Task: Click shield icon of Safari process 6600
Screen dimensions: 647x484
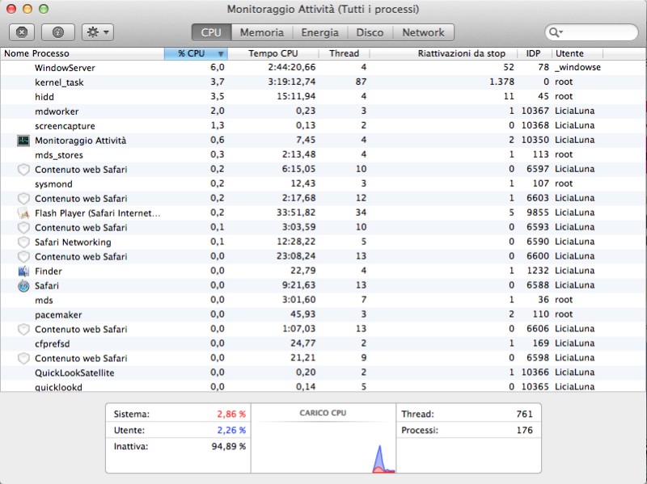Action: pos(23,256)
